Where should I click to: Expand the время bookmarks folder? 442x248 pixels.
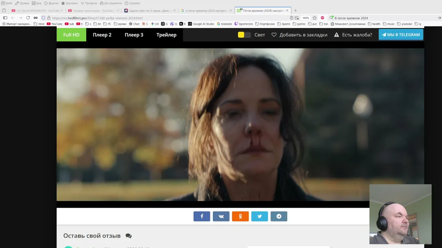[x=120, y=24]
